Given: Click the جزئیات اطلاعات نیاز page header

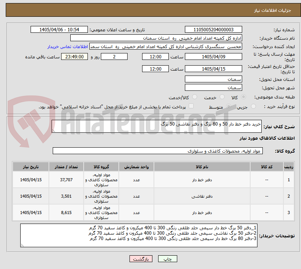Looking at the screenshot, I should (273, 10).
